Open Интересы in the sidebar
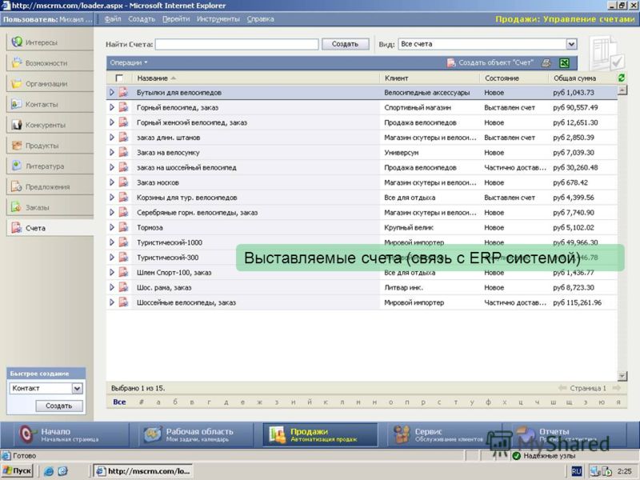 50,42
